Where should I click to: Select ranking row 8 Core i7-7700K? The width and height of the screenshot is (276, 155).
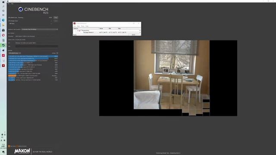coord(33,71)
